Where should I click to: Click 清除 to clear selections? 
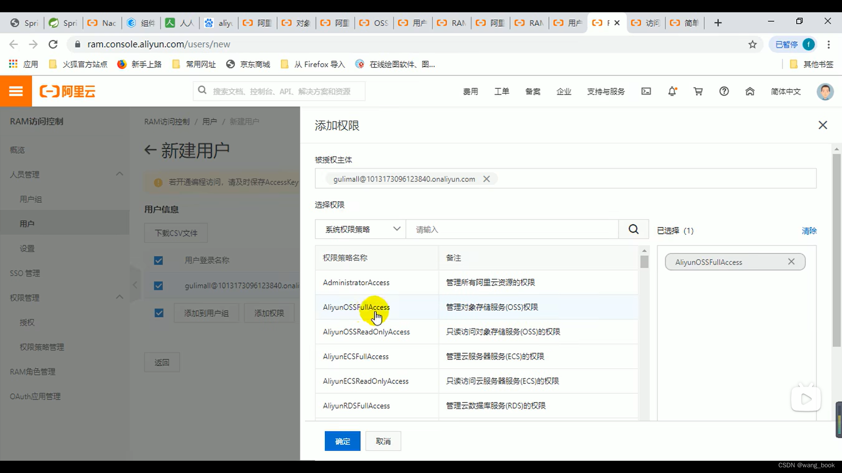click(809, 231)
